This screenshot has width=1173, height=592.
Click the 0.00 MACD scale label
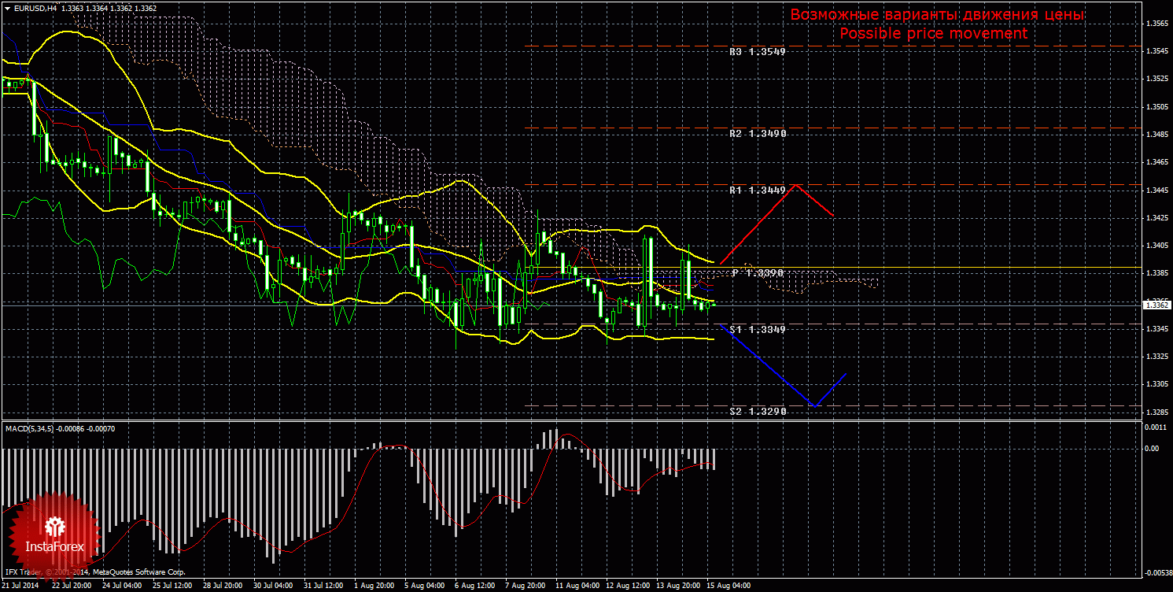click(1153, 449)
